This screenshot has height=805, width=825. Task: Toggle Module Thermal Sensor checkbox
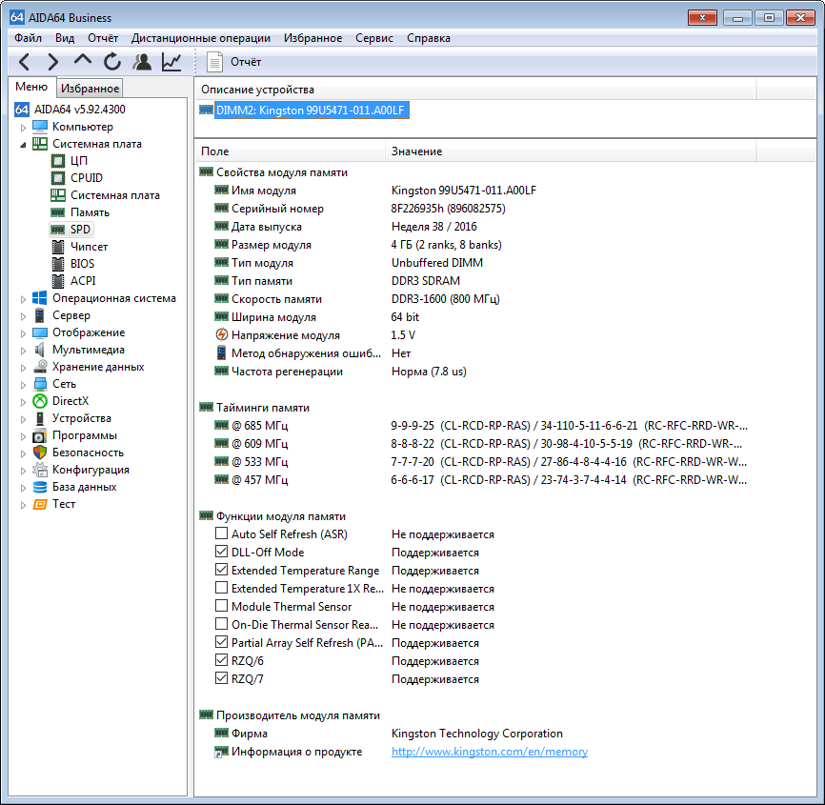click(222, 606)
